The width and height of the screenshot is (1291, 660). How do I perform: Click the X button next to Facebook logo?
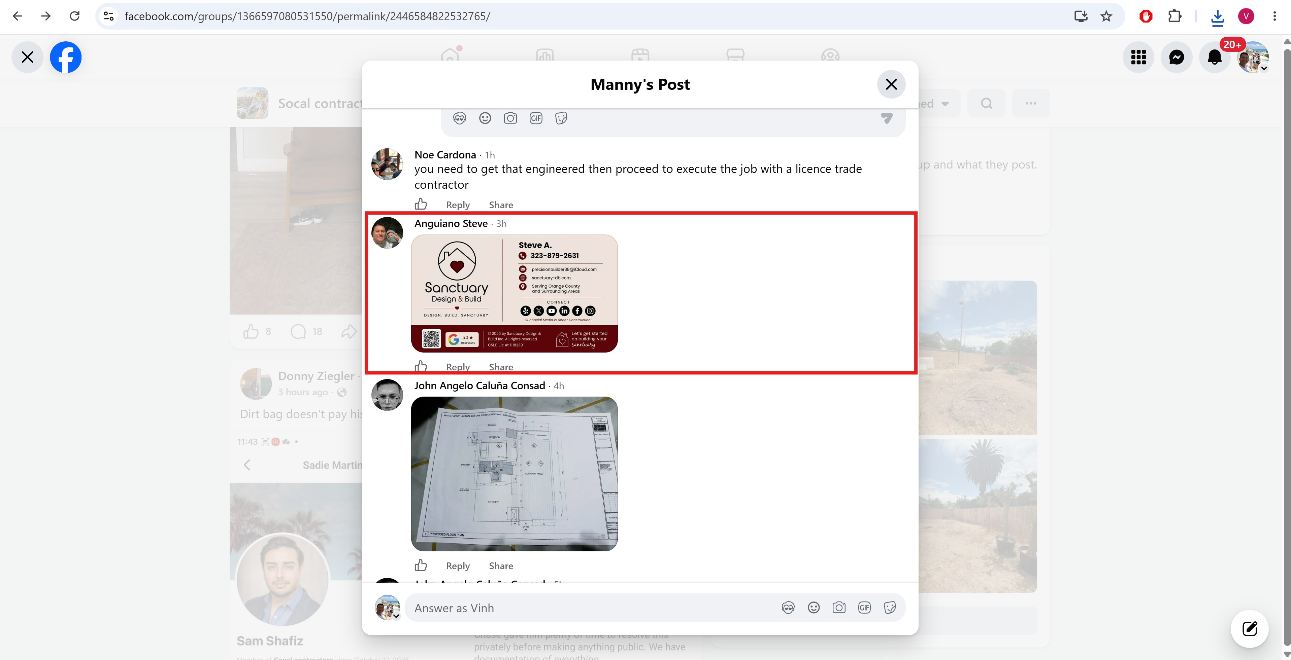coord(28,57)
